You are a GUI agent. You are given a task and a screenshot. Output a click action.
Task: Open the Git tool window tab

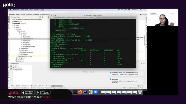point(12,86)
